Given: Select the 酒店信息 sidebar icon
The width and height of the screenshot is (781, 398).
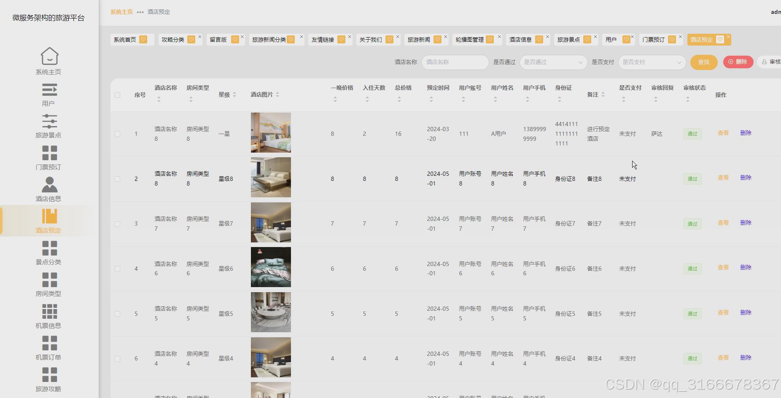Looking at the screenshot, I should (x=48, y=188).
